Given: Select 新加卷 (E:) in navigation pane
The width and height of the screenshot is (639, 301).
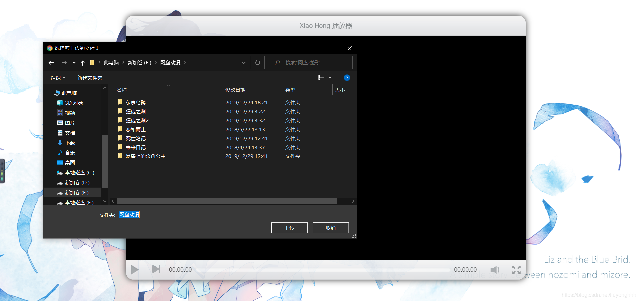Looking at the screenshot, I should pos(72,193).
